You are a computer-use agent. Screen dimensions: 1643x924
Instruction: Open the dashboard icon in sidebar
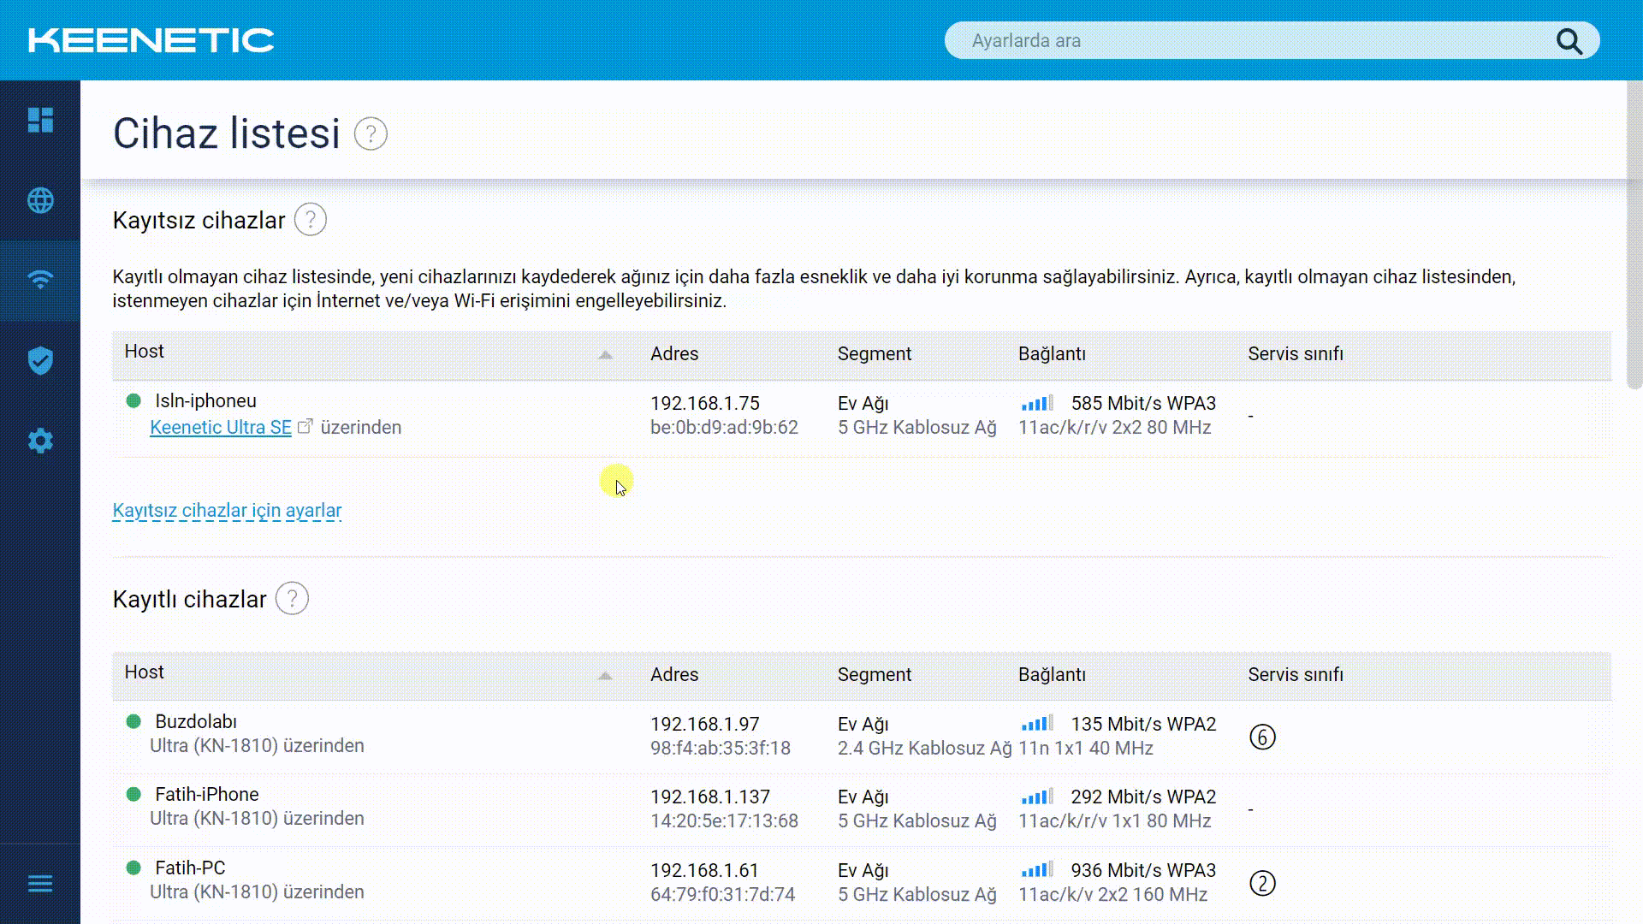pyautogui.click(x=40, y=120)
